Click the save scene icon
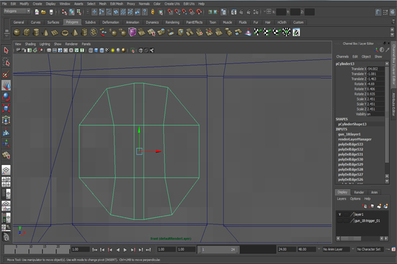The height and width of the screenshot is (264, 397). tap(51, 12)
